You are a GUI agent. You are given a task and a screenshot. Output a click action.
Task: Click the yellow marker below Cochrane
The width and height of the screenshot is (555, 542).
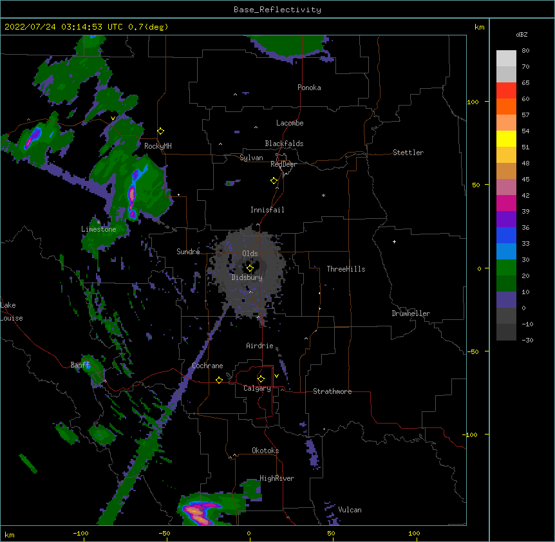[219, 380]
